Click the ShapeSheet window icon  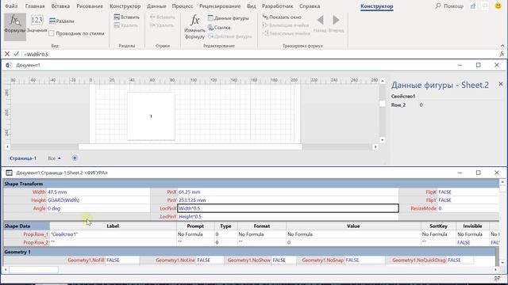tap(9, 173)
